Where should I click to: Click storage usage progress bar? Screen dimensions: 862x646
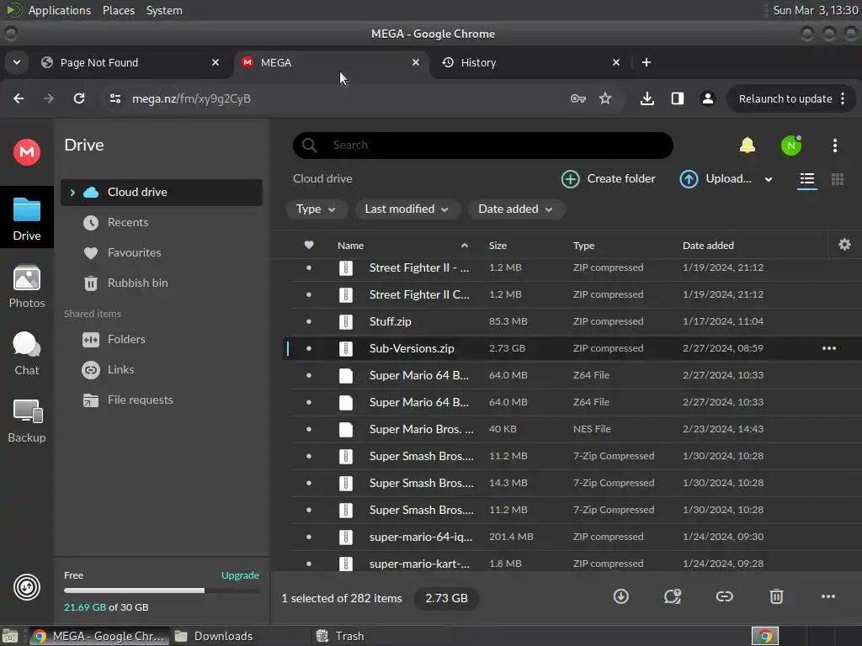[x=161, y=590]
